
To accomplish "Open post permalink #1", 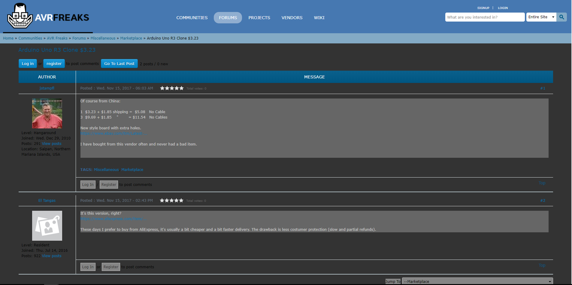I will coord(543,88).
